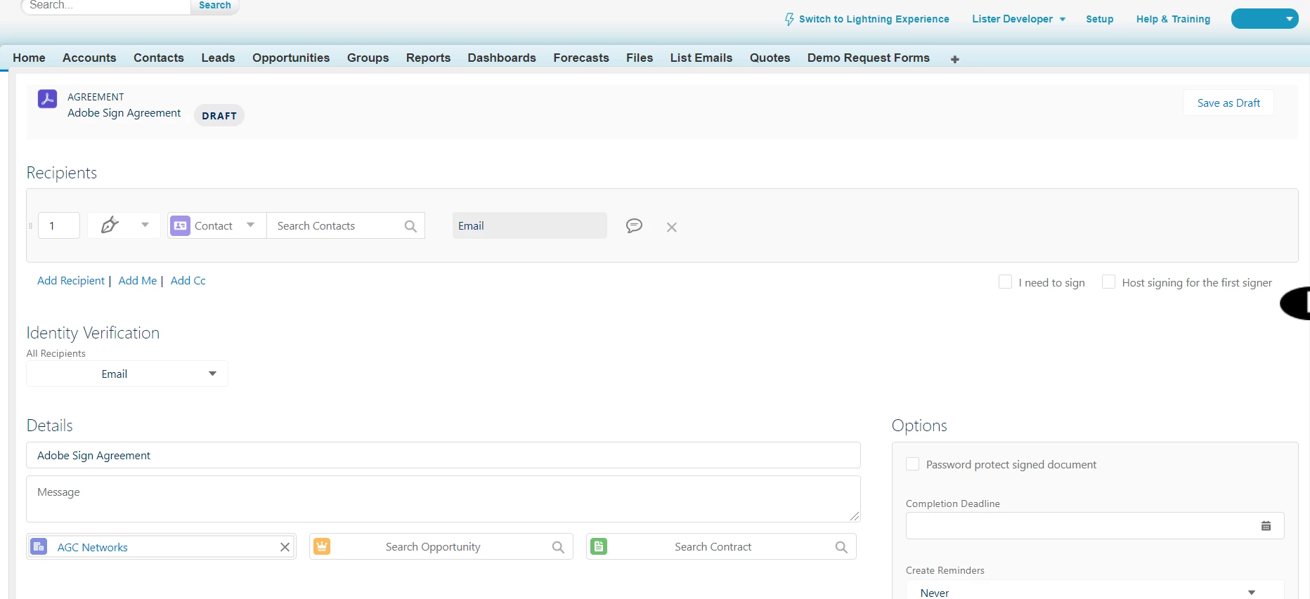Click the Contact card icon
The image size is (1310, 599).
(181, 225)
